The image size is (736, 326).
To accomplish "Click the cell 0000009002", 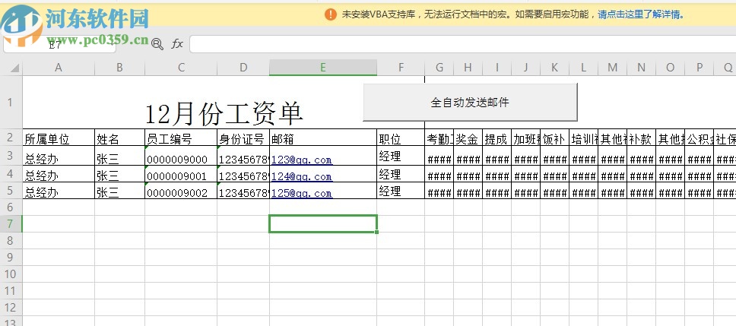I will [181, 191].
